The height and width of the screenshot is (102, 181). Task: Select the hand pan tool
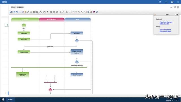(x=40, y=12)
